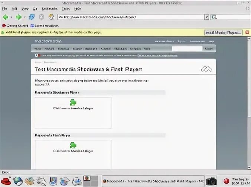This screenshot has width=251, height=187.
Task: Open the View menu
Action: (x=25, y=9)
